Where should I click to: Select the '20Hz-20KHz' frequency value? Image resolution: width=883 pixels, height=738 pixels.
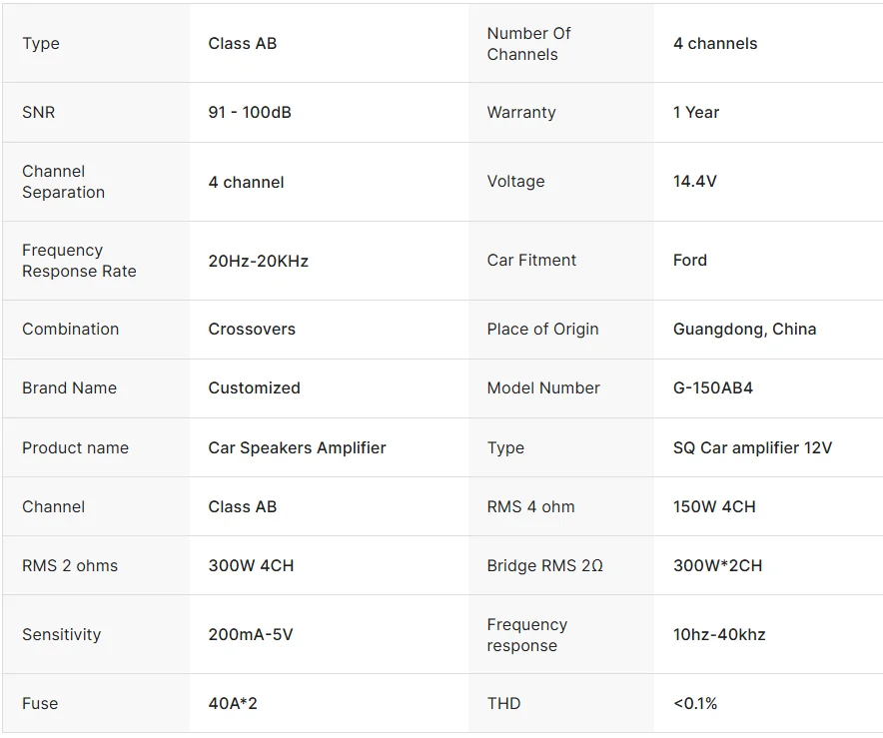pyautogui.click(x=258, y=261)
